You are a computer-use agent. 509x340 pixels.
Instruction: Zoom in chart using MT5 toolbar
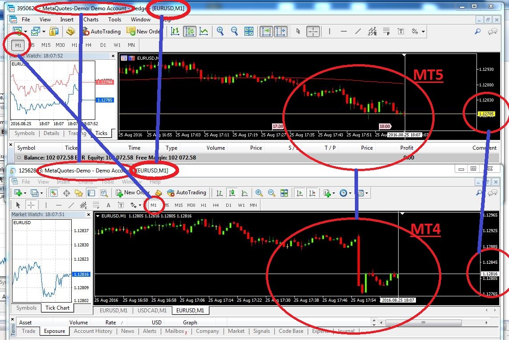(220, 31)
